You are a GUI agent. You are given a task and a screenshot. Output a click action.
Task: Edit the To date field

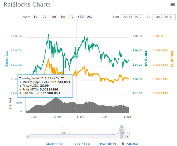coord(164,17)
